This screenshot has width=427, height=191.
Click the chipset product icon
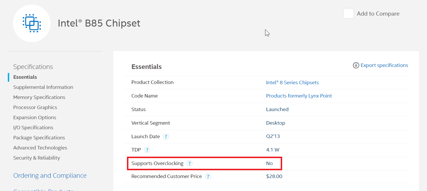[x=32, y=23]
